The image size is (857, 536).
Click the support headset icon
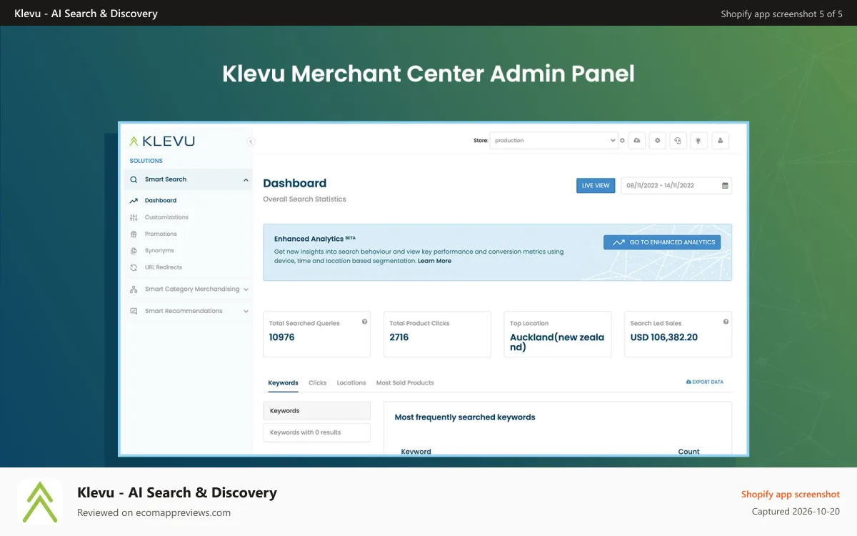[x=678, y=141]
